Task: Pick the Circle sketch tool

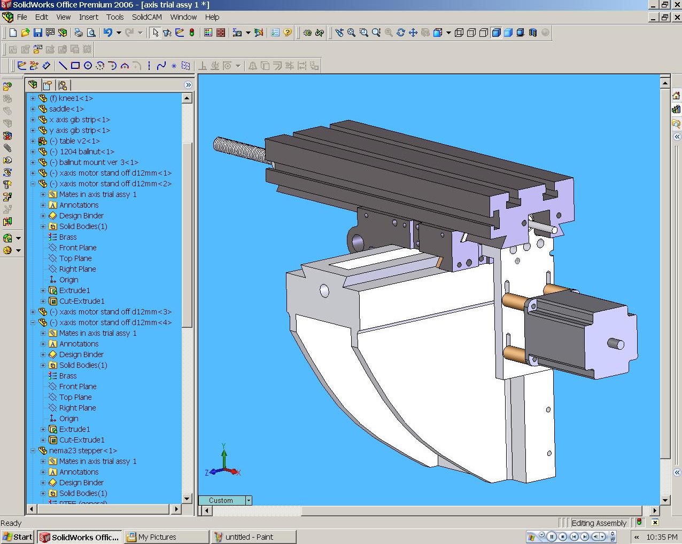Action: click(88, 66)
